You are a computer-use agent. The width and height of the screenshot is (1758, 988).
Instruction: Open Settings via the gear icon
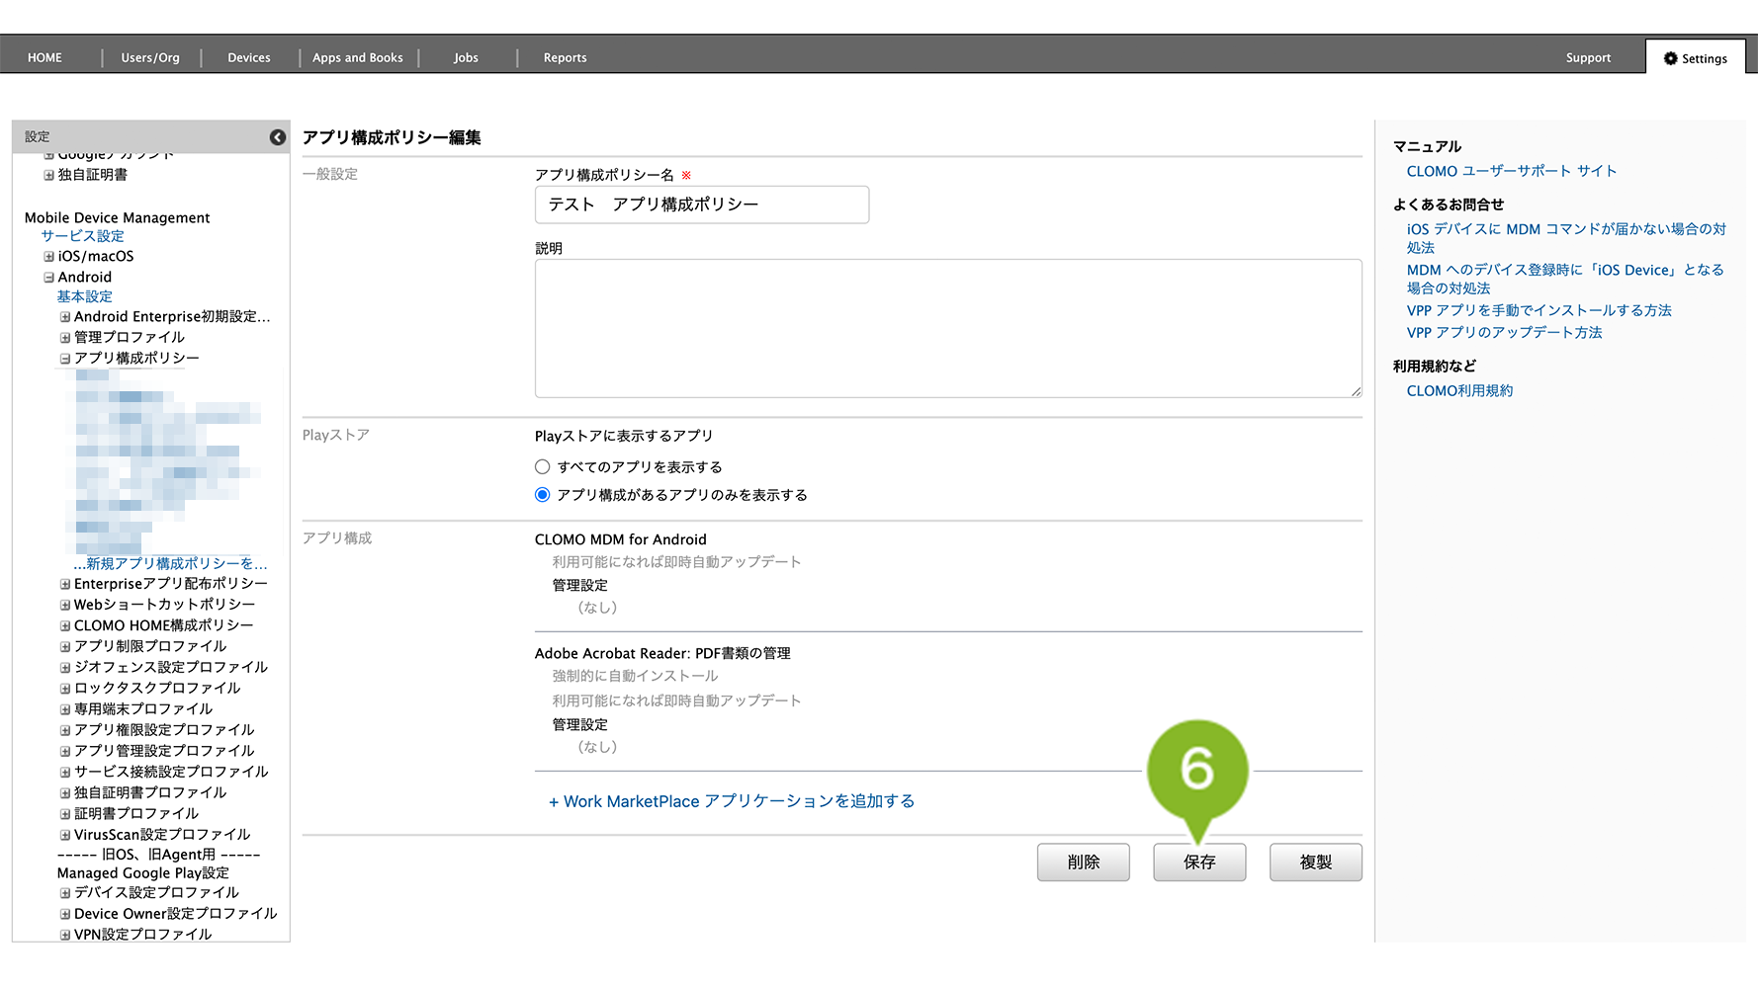click(x=1671, y=58)
